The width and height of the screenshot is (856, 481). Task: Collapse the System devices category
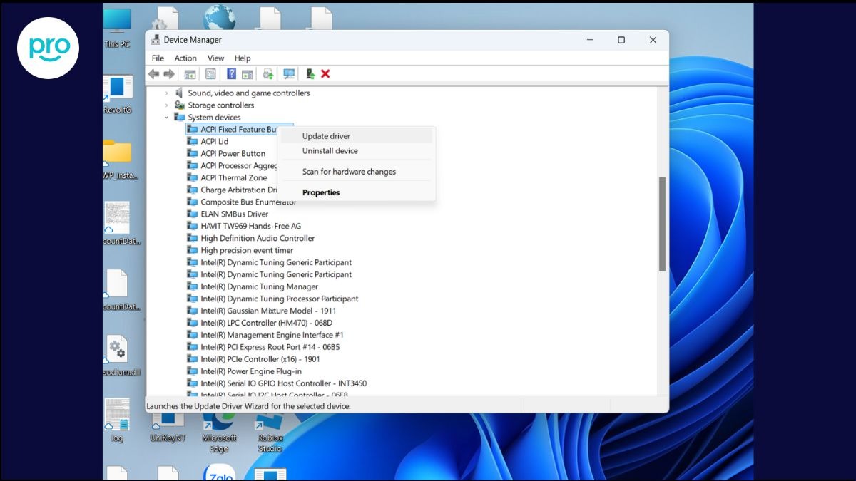point(167,118)
